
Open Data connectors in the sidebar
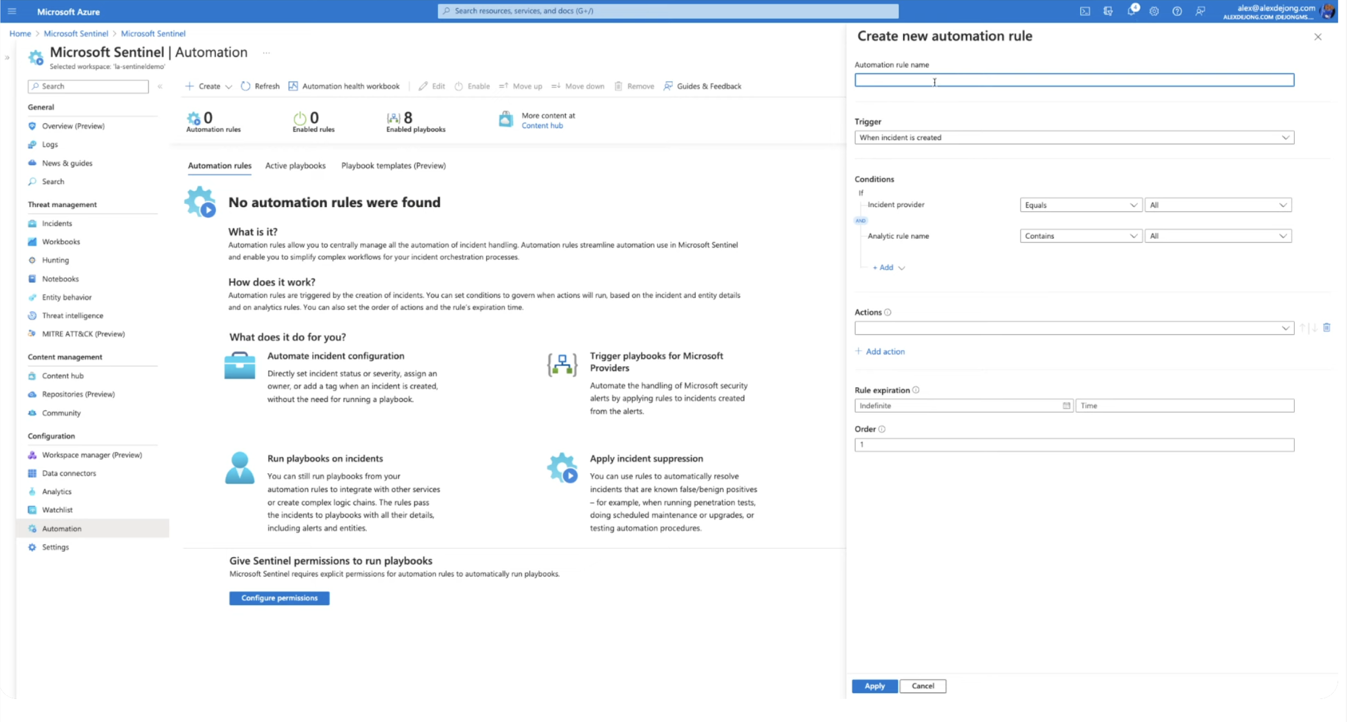(69, 474)
